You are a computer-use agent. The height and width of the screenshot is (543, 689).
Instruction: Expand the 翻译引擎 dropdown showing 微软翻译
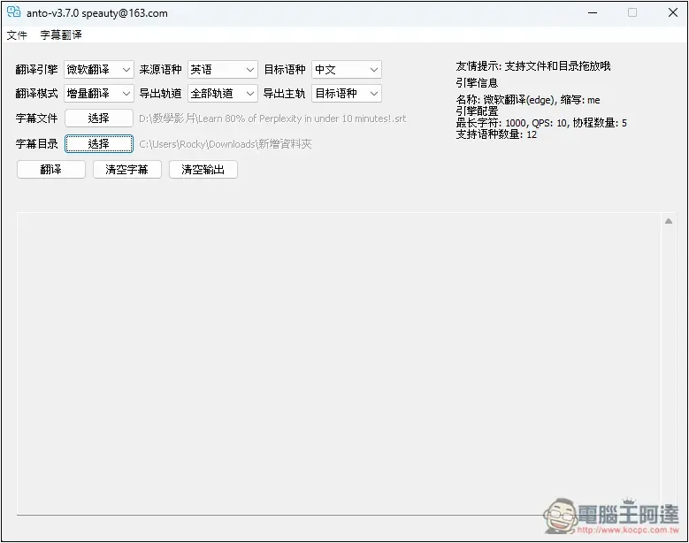click(x=98, y=70)
